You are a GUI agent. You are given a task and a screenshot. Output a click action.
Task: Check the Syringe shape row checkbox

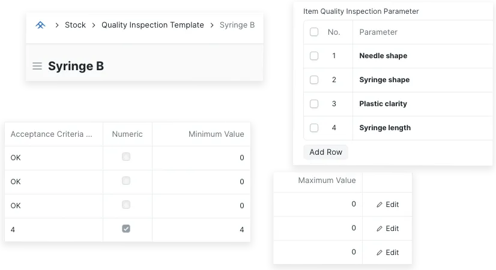click(314, 80)
